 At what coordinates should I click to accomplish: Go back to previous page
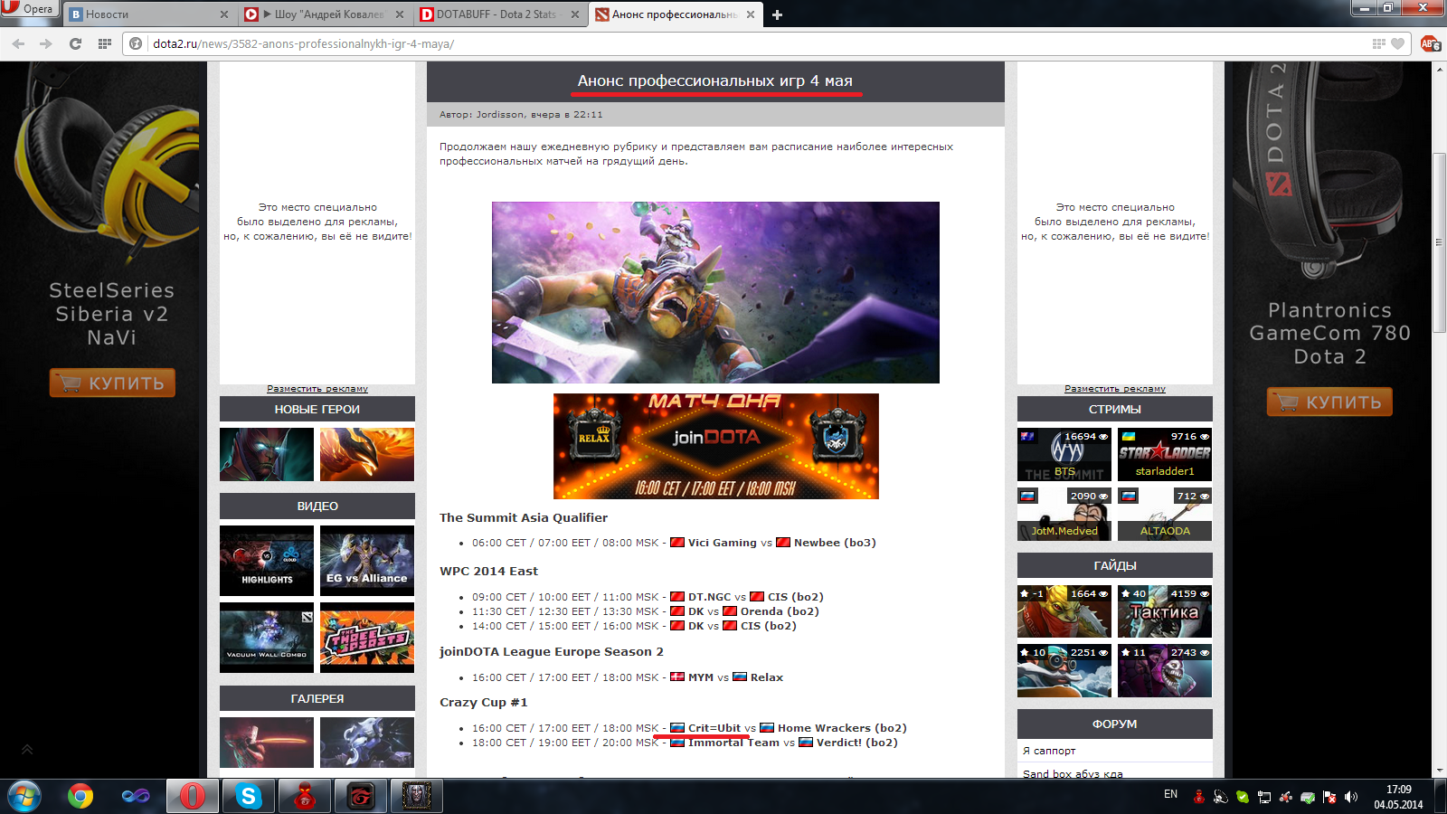click(18, 43)
